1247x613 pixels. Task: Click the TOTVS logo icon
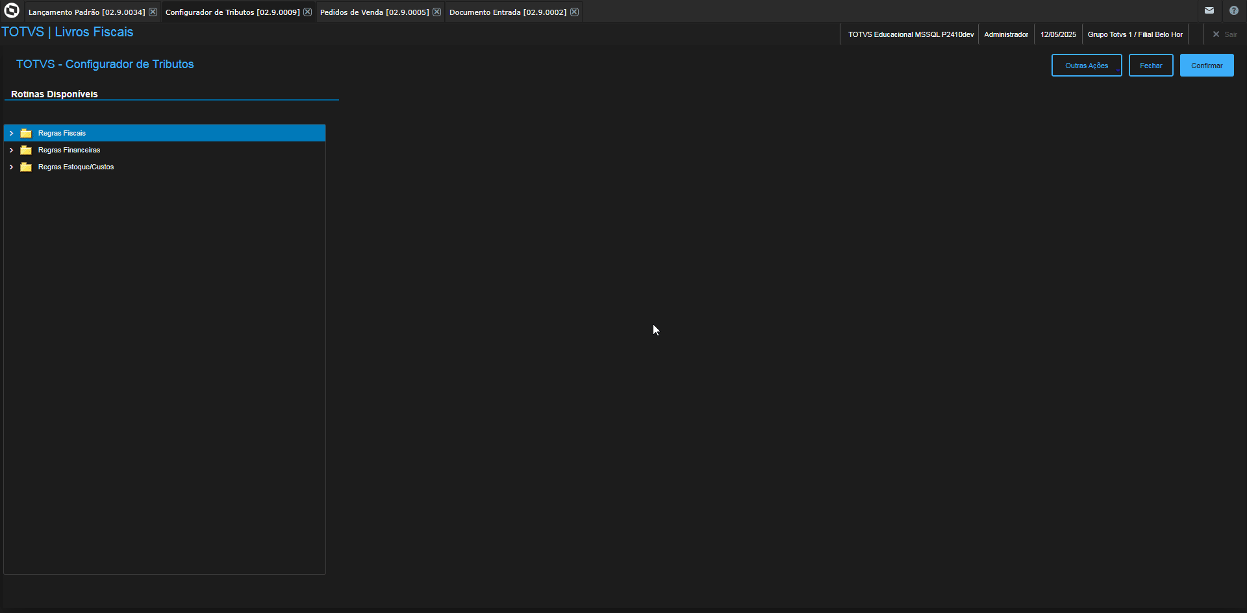12,11
